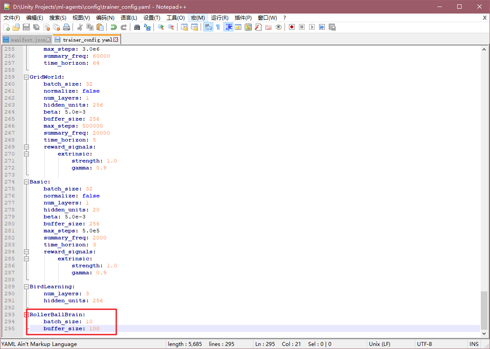Undo the last edit with the green arrow
Viewport: 490px width, 349px height.
[x=114, y=27]
